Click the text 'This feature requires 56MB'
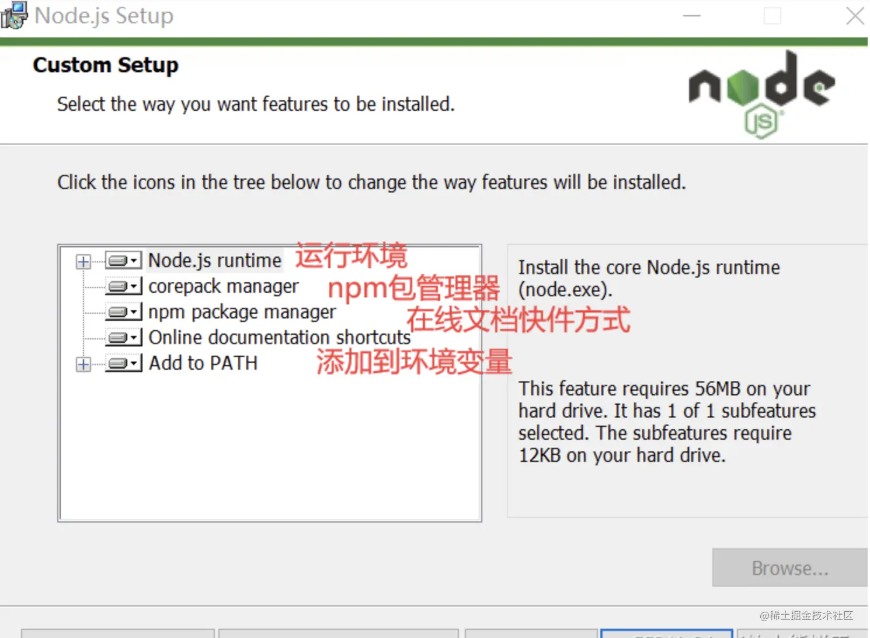Viewport: 870px width, 638px height. tap(629, 389)
